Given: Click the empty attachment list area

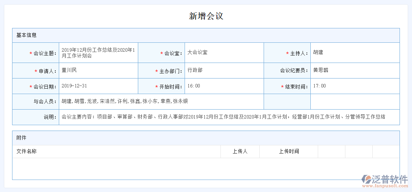Looking at the screenshot, I should pyautogui.click(x=206, y=169).
